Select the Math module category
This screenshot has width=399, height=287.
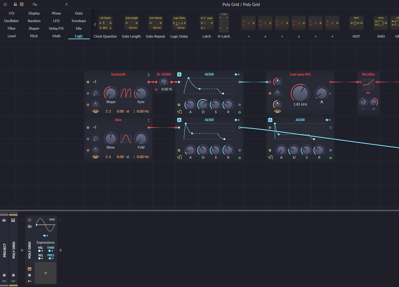(56, 36)
